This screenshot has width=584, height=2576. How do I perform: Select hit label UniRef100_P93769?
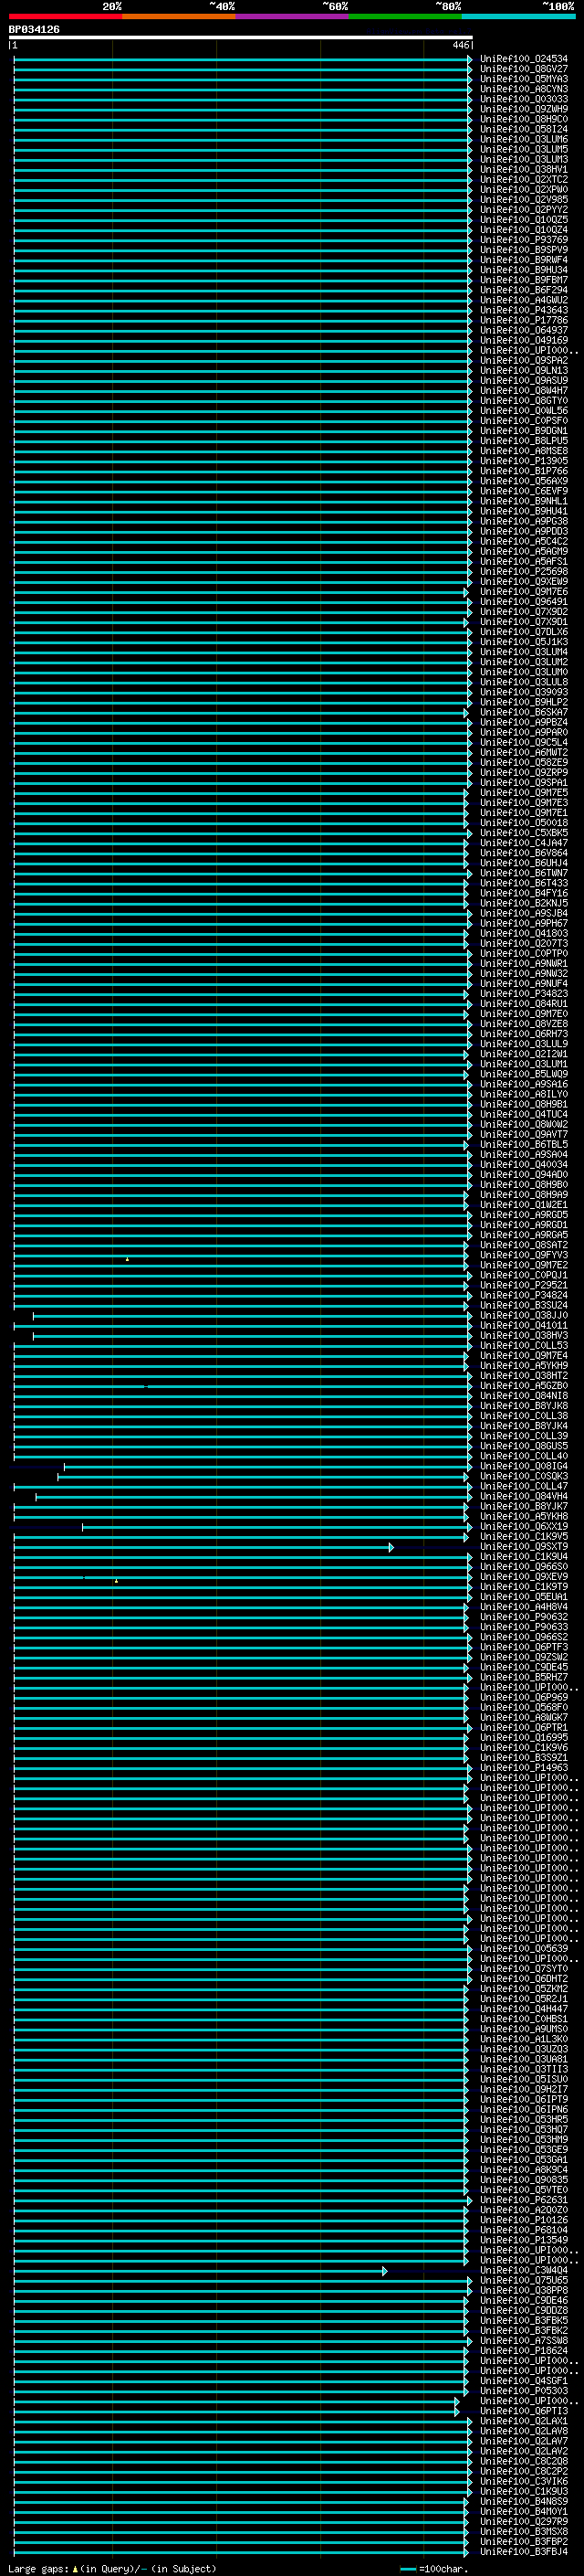pyautogui.click(x=524, y=240)
